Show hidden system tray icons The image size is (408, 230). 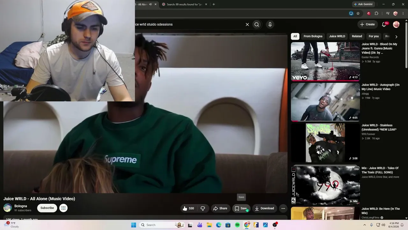tap(365, 225)
